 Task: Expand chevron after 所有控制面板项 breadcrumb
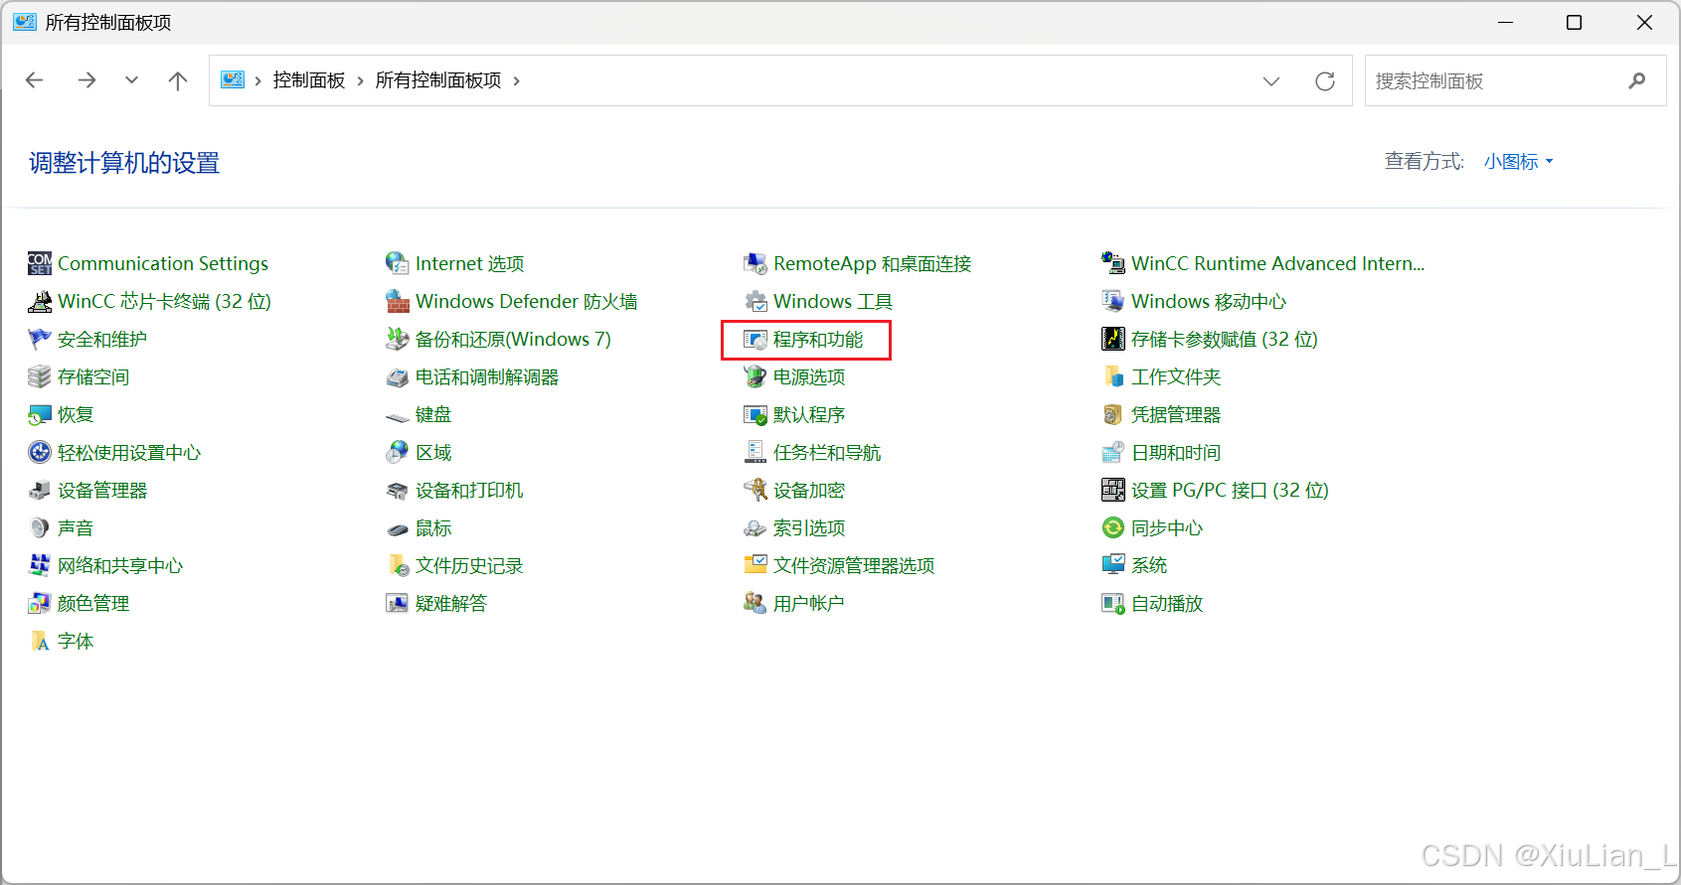(x=516, y=81)
